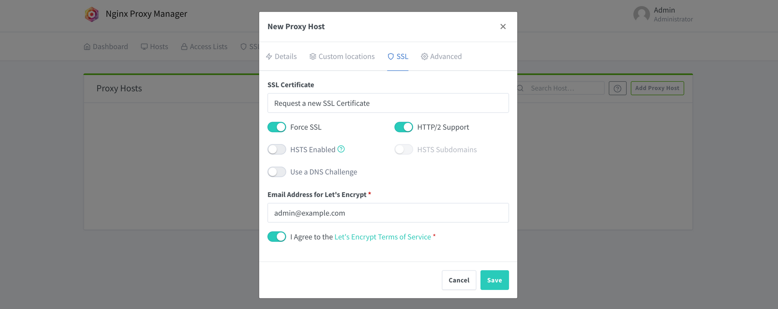This screenshot has width=778, height=309.
Task: Click the Access Lists padlock icon
Action: click(x=184, y=46)
